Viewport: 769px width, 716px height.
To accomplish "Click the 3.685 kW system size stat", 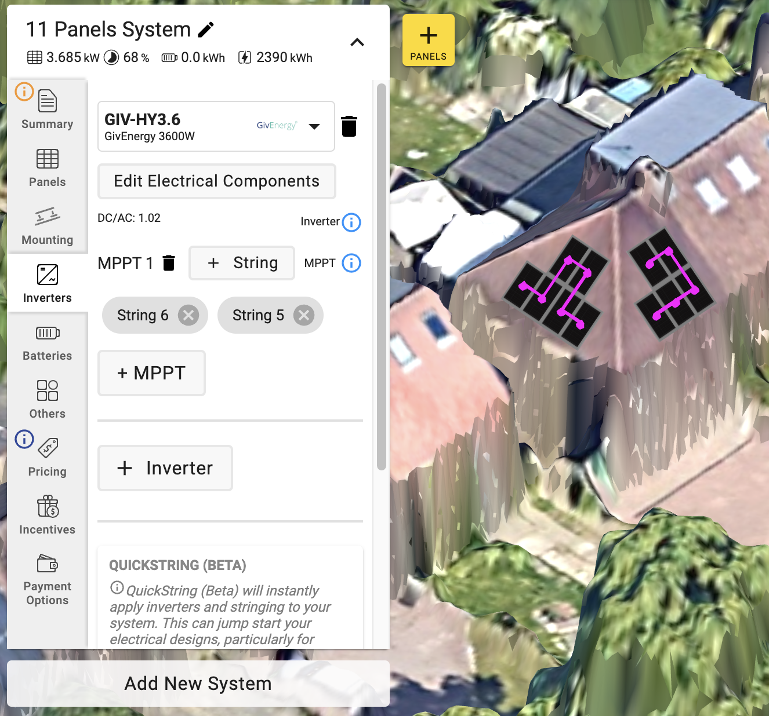I will (63, 57).
